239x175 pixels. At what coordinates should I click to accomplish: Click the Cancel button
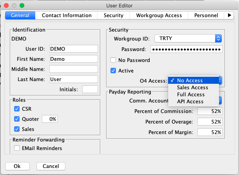51,166
